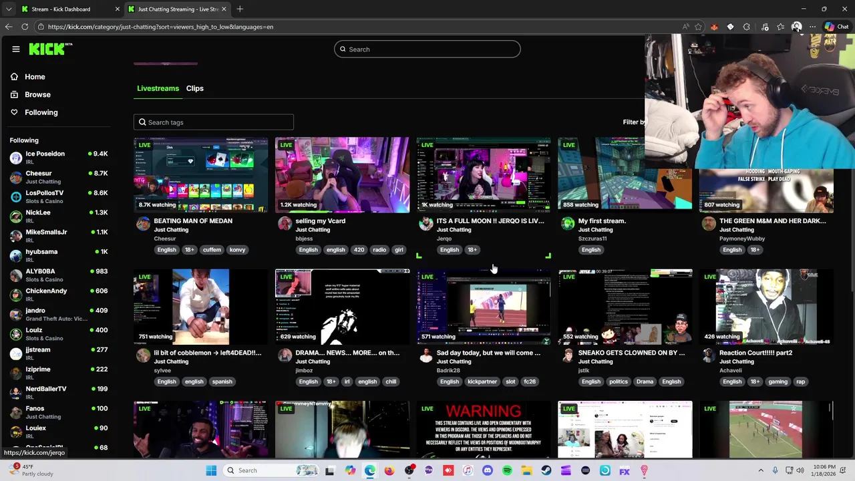Open Steam from the taskbar

click(546, 470)
